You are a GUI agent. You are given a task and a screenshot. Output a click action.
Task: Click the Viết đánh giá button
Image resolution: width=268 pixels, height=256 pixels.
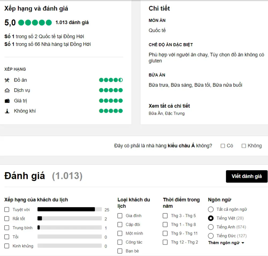tap(247, 176)
